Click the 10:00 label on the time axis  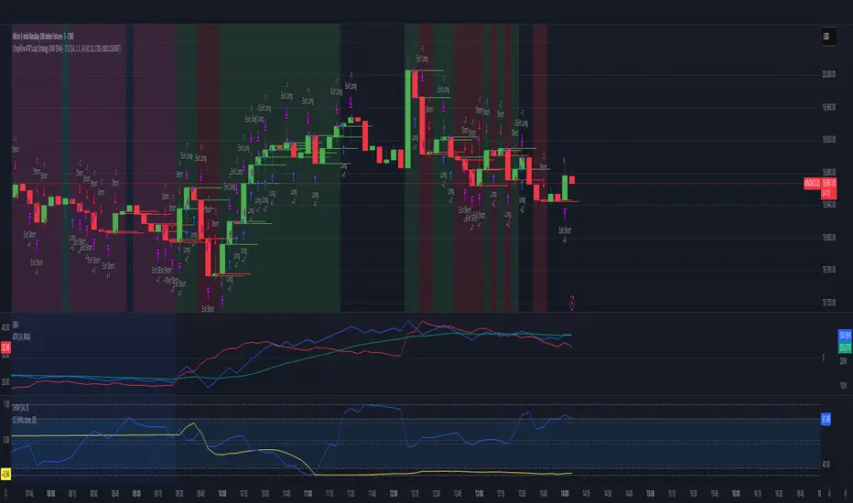tap(222, 494)
